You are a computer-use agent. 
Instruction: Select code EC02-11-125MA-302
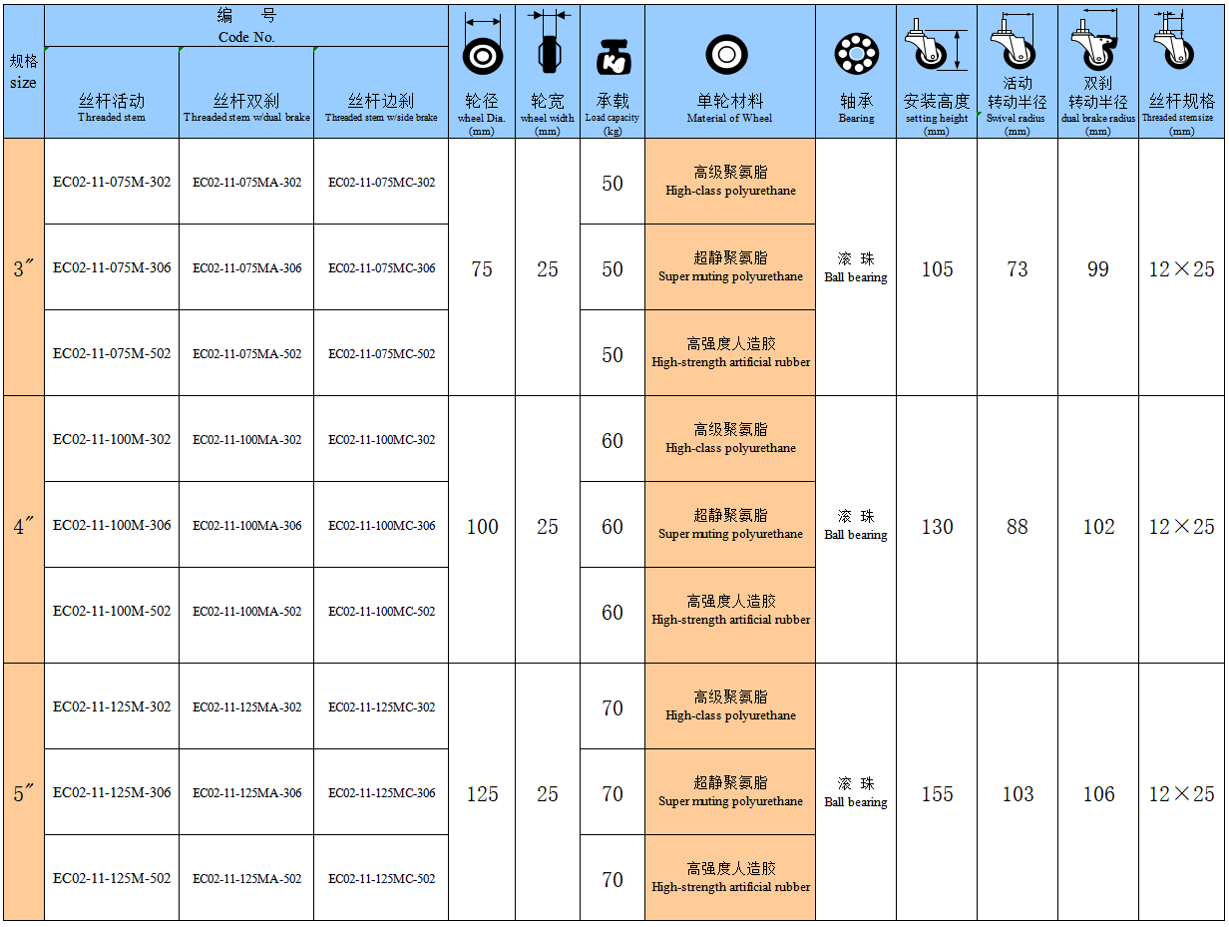[246, 707]
